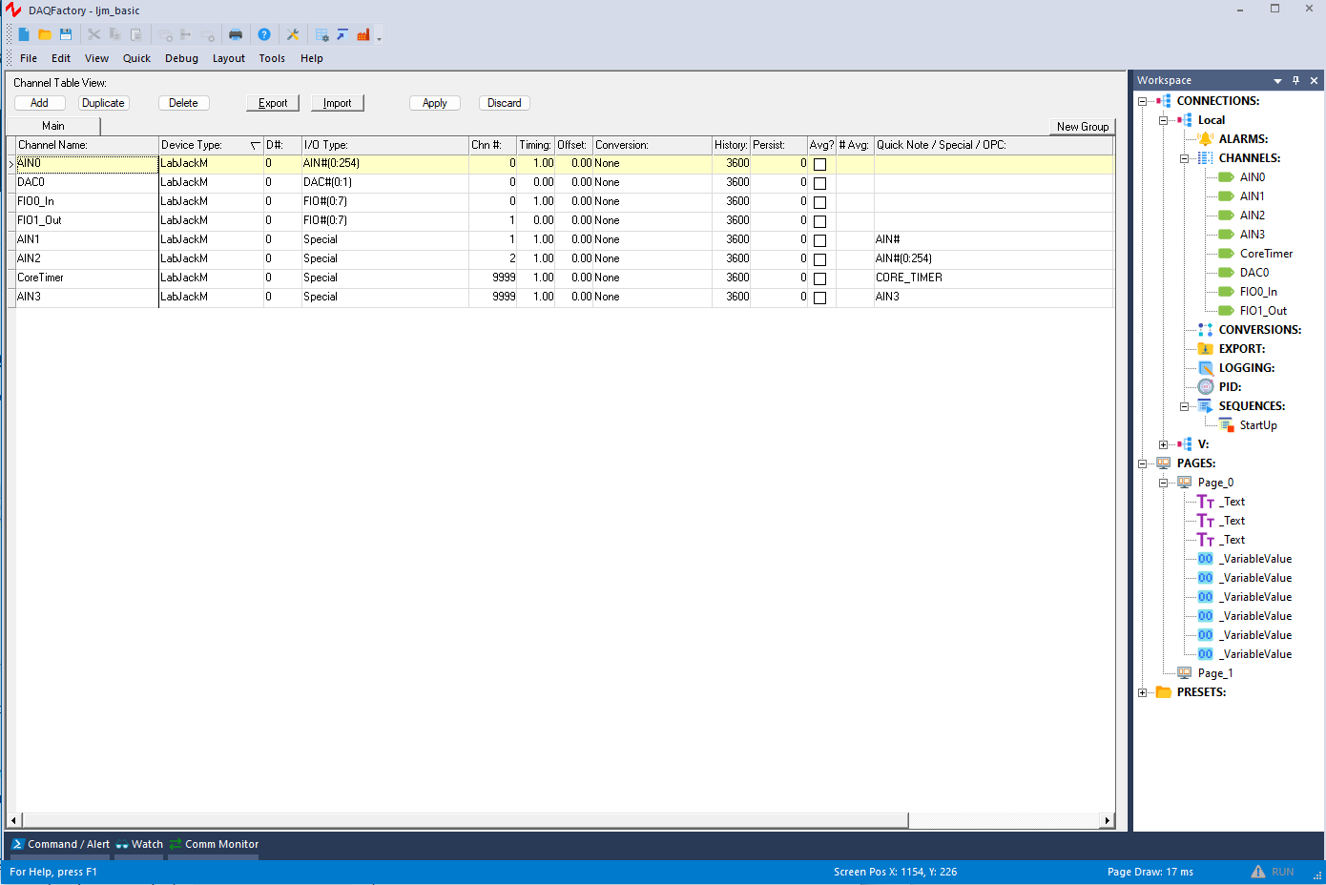Tick the Avg checkbox on the DAC0 row
Screen dimensions: 1326x885
pos(819,182)
